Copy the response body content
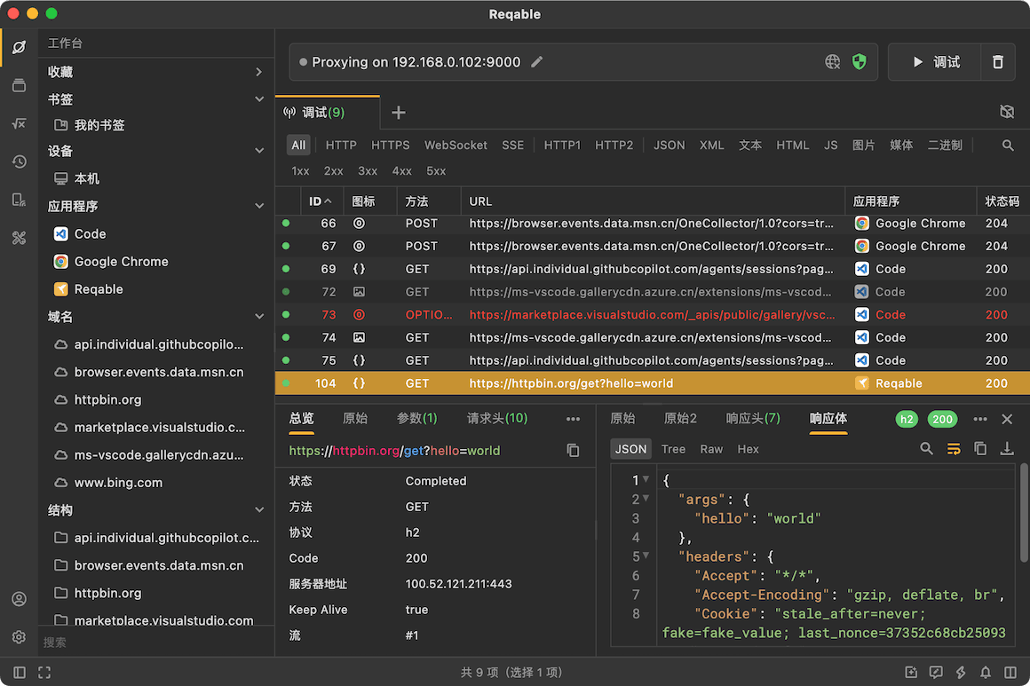The image size is (1030, 686). [980, 449]
